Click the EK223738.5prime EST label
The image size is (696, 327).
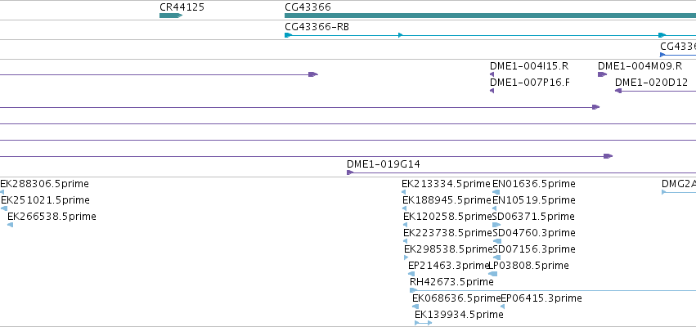pyautogui.click(x=448, y=233)
